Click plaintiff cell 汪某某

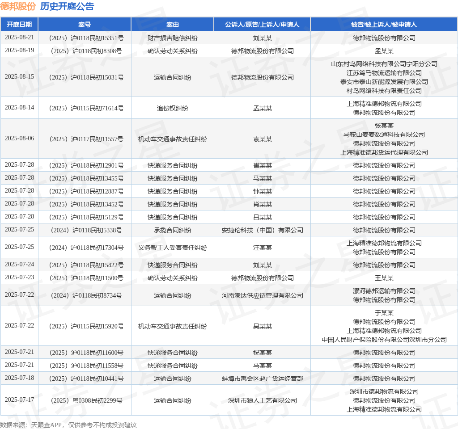click(262, 248)
